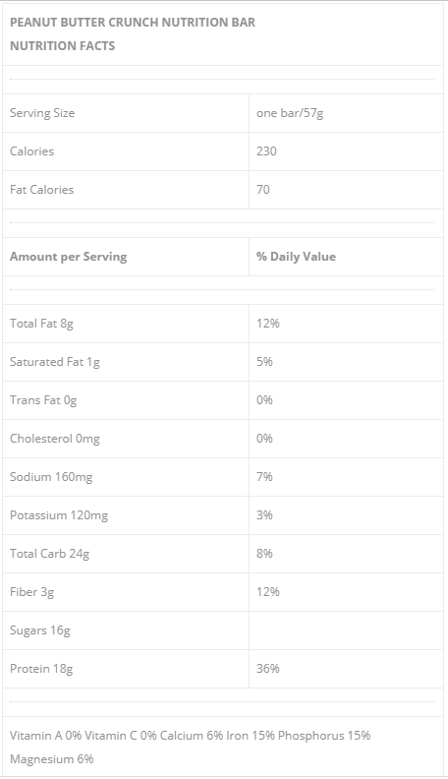Viewport: 448px width, 779px height.
Task: Click the Peanut Butter Crunch Nutrition Bar heading
Action: pyautogui.click(x=133, y=23)
